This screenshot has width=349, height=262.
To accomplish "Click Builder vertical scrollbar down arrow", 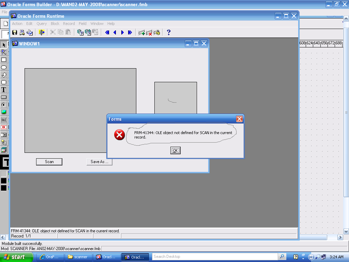I will pyautogui.click(x=346, y=232).
